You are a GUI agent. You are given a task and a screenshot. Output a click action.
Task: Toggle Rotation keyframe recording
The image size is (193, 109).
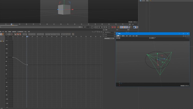pos(126,27)
